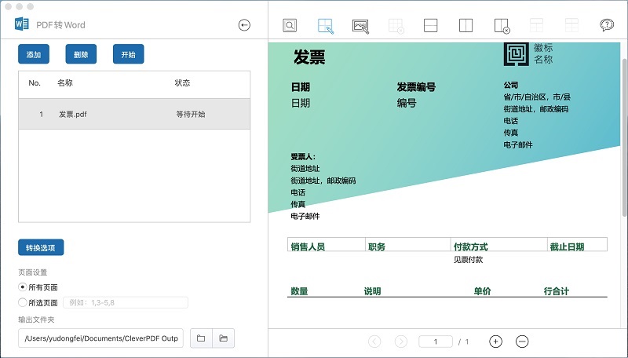Click the add vertical split line icon
628x358 pixels.
pos(466,25)
